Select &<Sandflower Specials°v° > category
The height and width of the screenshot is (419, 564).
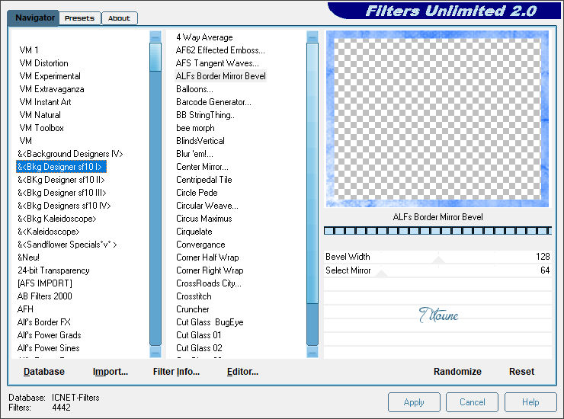click(x=67, y=245)
